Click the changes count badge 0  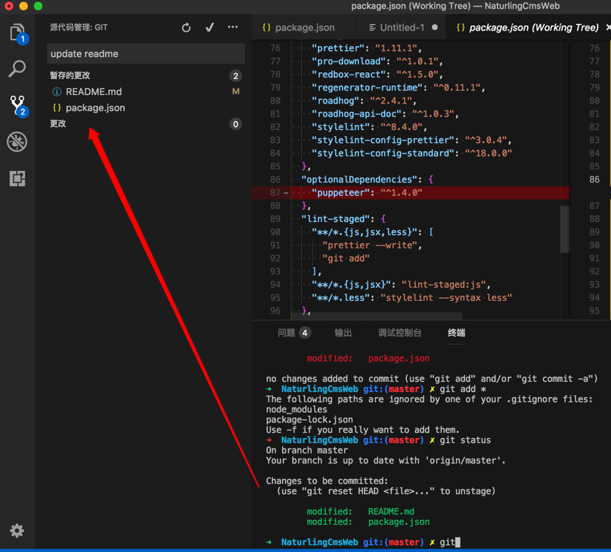(x=235, y=124)
